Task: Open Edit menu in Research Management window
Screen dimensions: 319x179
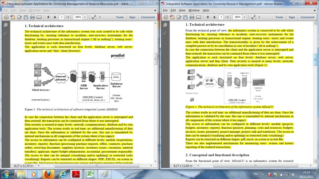Action: [173, 10]
